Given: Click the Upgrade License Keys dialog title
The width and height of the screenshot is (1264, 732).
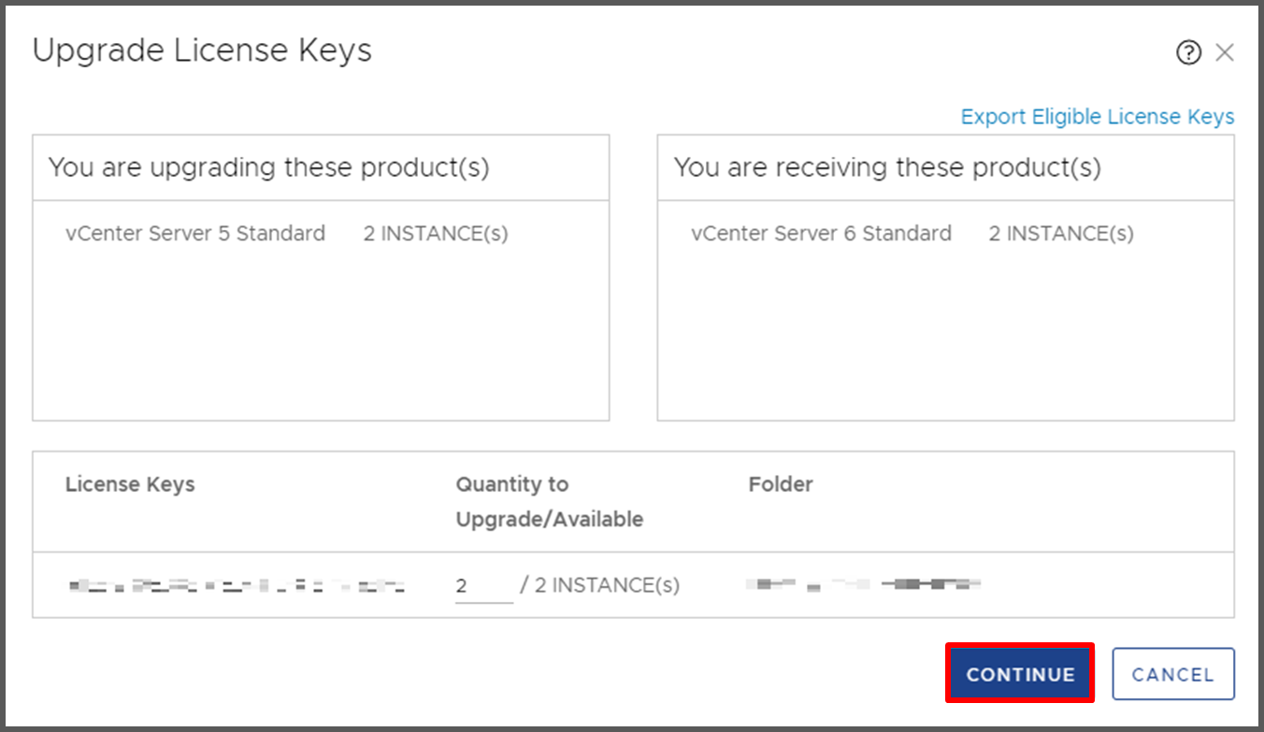Looking at the screenshot, I should click(x=202, y=50).
